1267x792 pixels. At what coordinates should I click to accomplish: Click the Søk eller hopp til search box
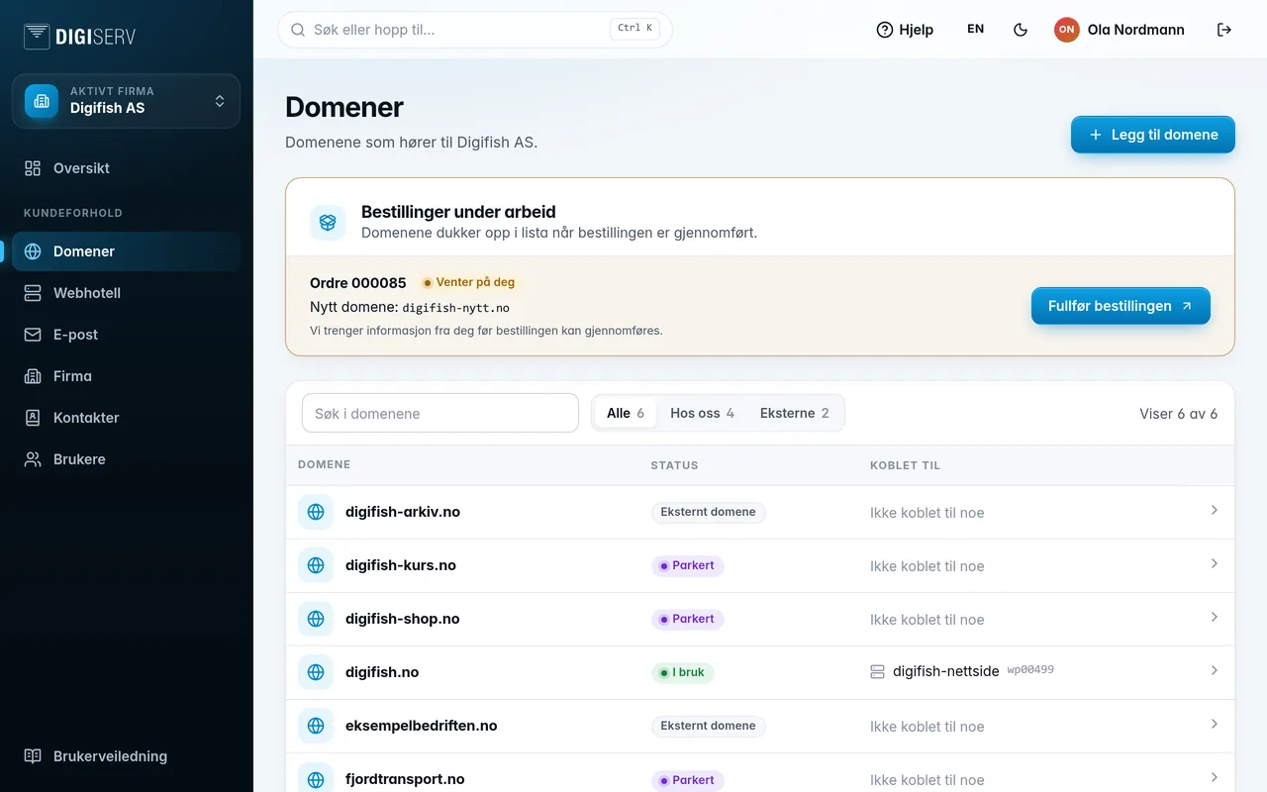click(x=475, y=30)
